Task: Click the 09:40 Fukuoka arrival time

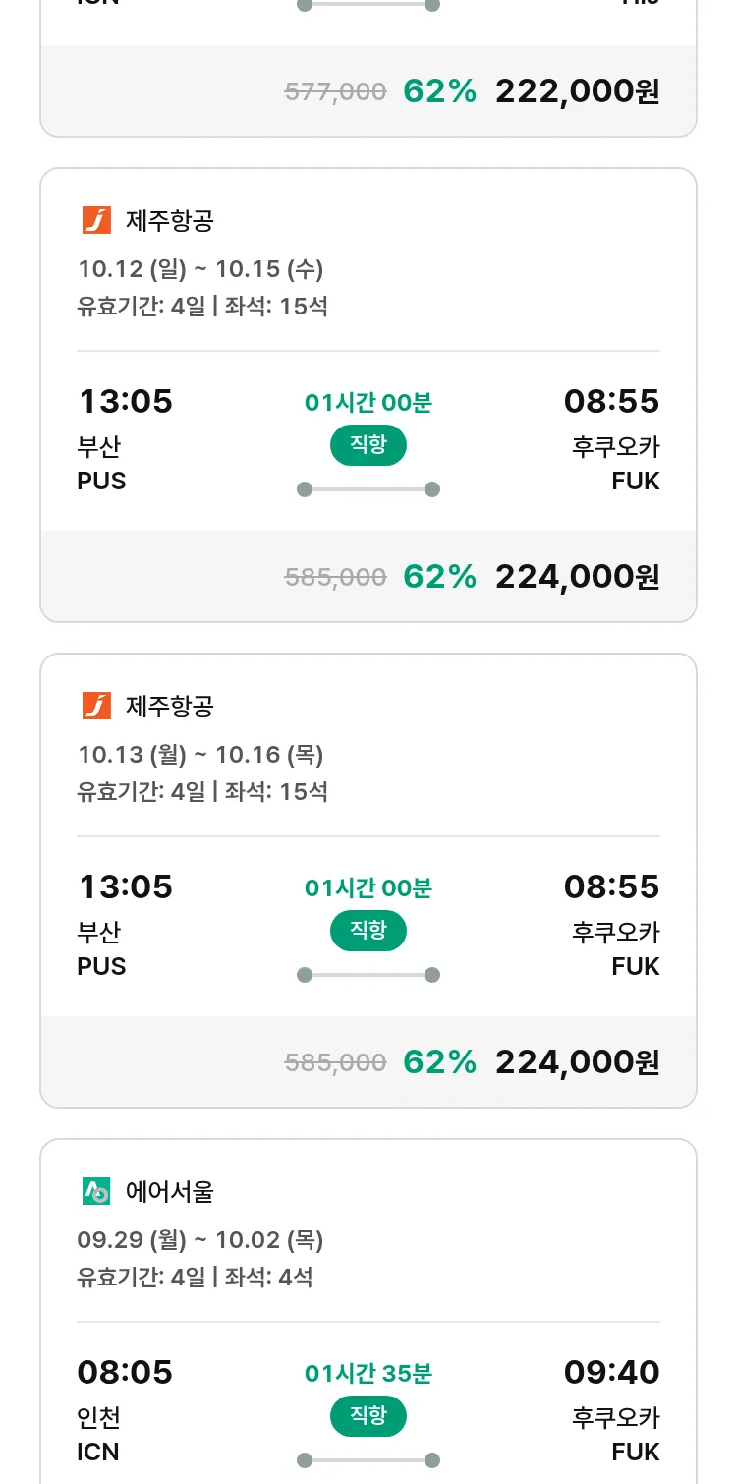Action: pos(611,1372)
